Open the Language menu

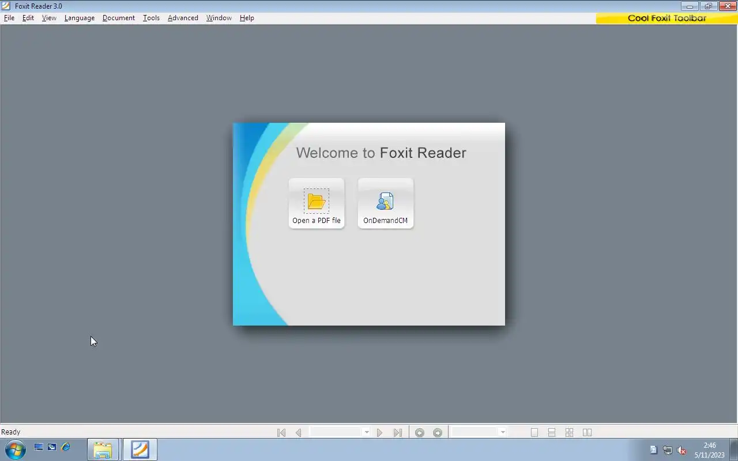point(80,18)
